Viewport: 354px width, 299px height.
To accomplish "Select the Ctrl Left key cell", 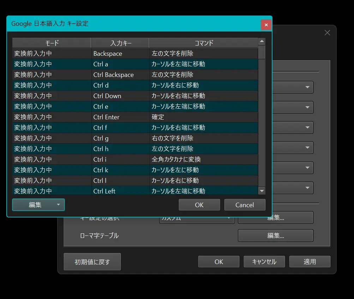I will (120, 191).
